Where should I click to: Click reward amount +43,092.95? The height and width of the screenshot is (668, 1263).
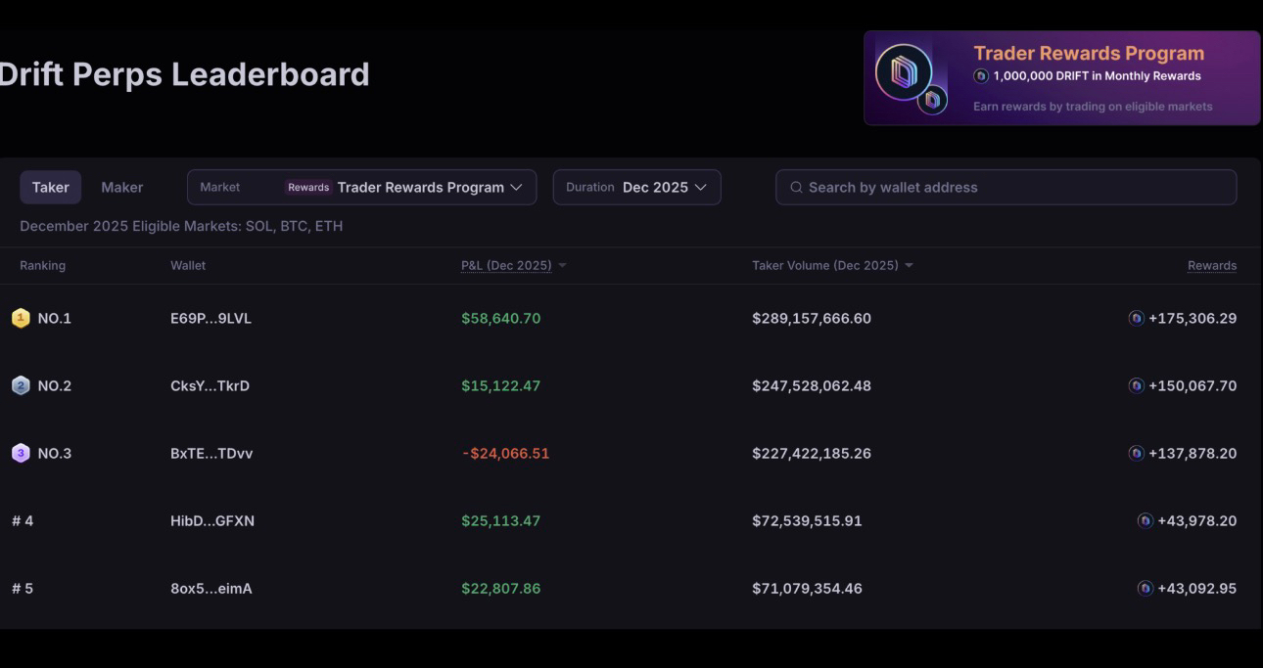pos(1196,588)
